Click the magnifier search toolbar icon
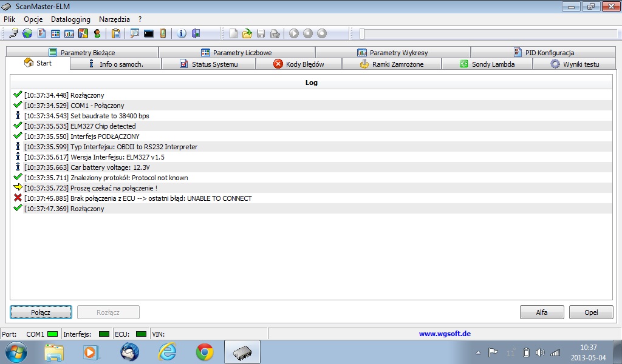This screenshot has height=364, width=622. pyautogui.click(x=134, y=33)
